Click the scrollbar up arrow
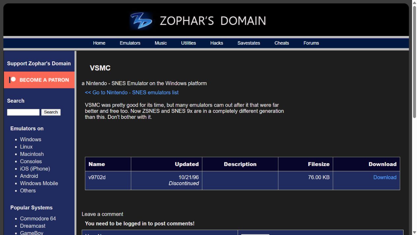 coord(414,3)
